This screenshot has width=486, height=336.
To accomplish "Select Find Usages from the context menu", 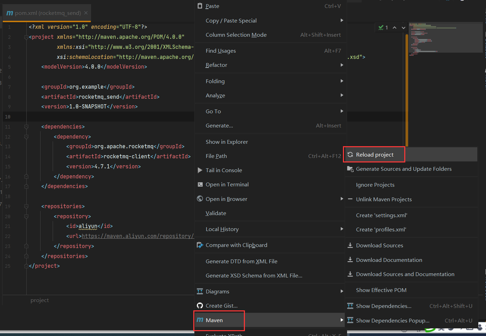I will 221,51.
